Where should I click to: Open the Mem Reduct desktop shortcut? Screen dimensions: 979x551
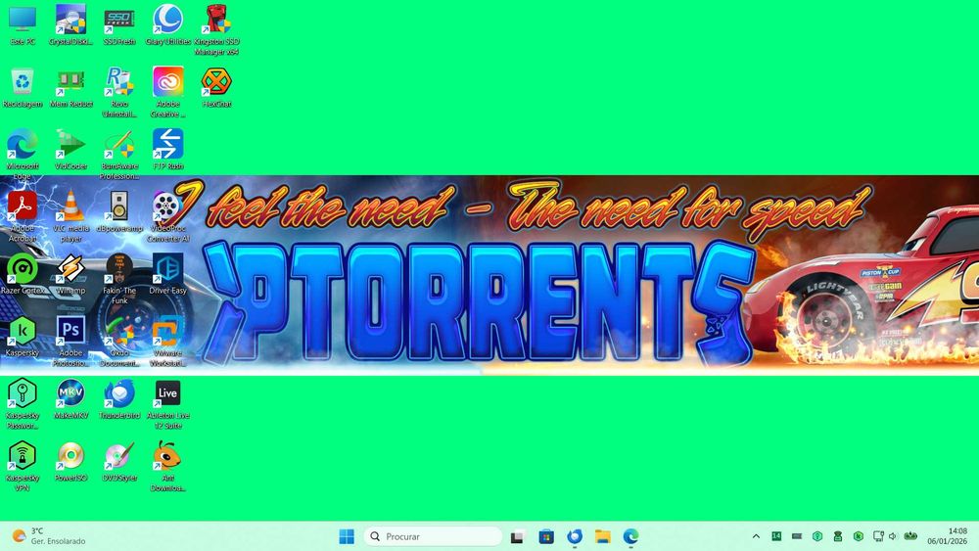70,87
